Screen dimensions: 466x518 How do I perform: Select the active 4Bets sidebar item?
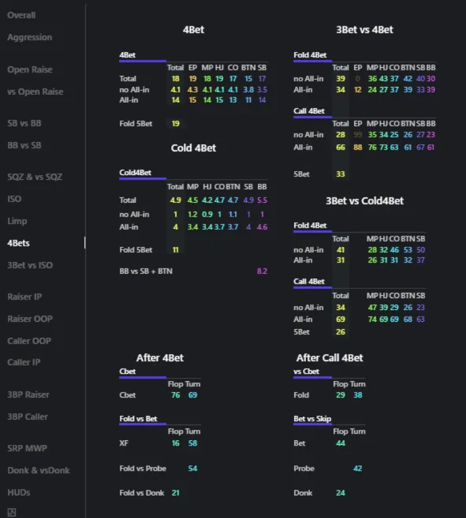tap(18, 243)
